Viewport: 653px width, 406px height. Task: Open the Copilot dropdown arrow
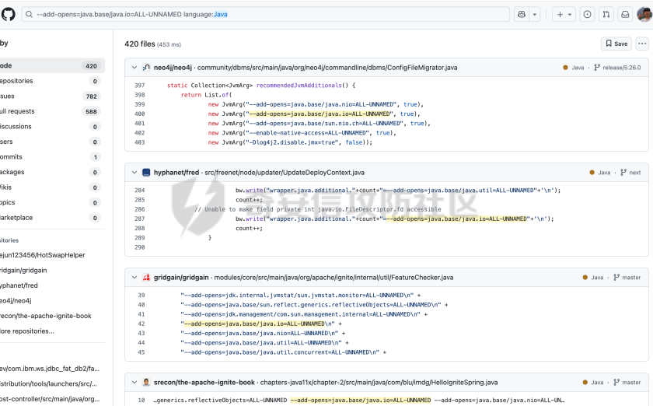pos(534,15)
